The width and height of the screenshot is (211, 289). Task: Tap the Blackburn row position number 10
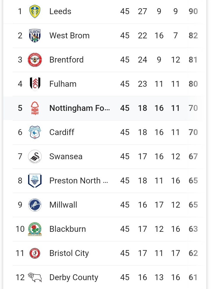point(20,229)
